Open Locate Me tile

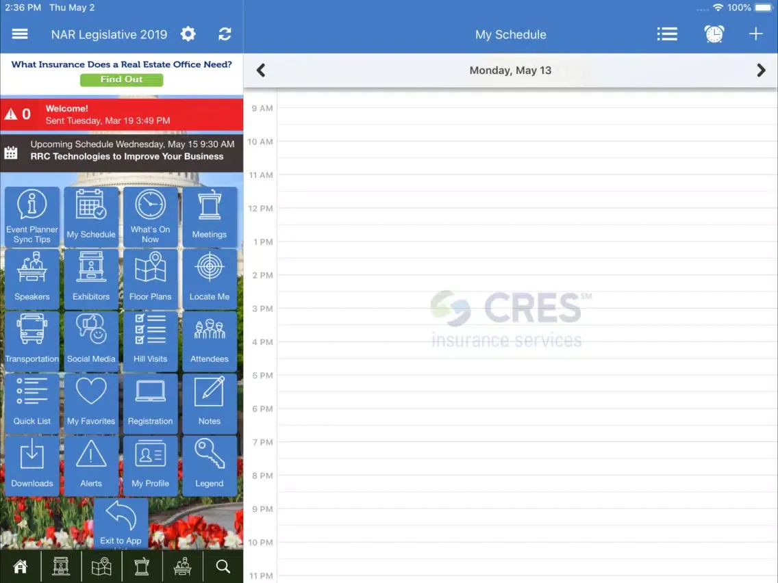tap(210, 279)
